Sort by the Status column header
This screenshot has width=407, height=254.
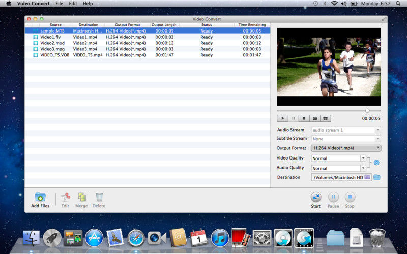pyautogui.click(x=207, y=25)
